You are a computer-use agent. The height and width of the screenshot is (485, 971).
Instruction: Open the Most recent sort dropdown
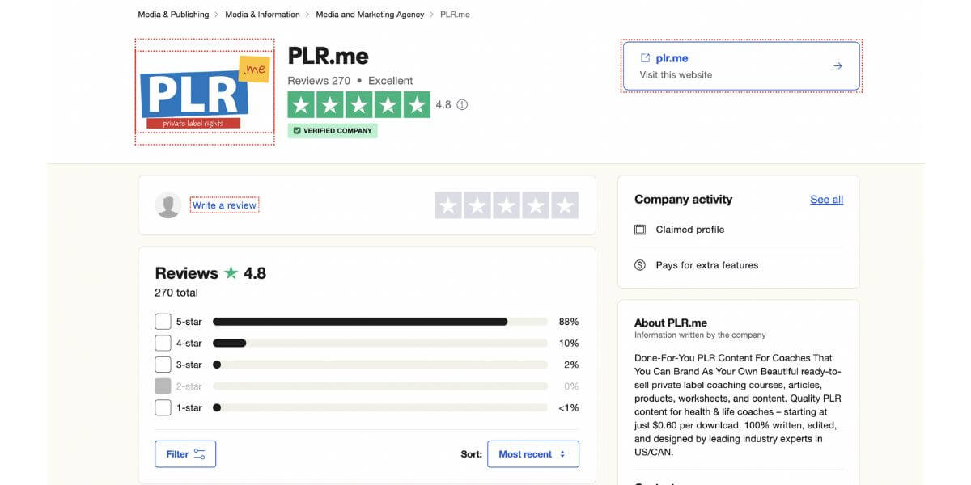tap(532, 453)
